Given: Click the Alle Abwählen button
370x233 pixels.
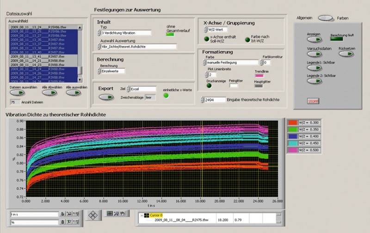Looking at the screenshot, I should 49,92.
